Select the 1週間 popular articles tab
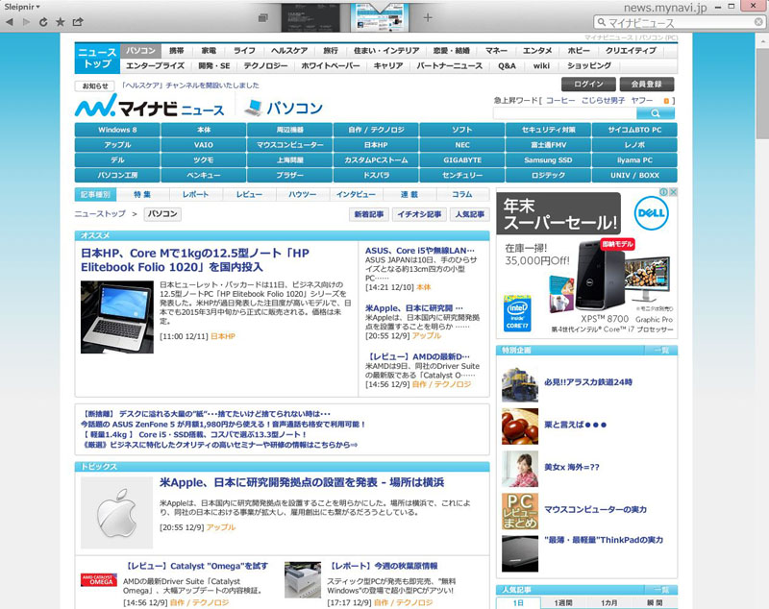Screen dimensions: 769x609 pos(563,603)
